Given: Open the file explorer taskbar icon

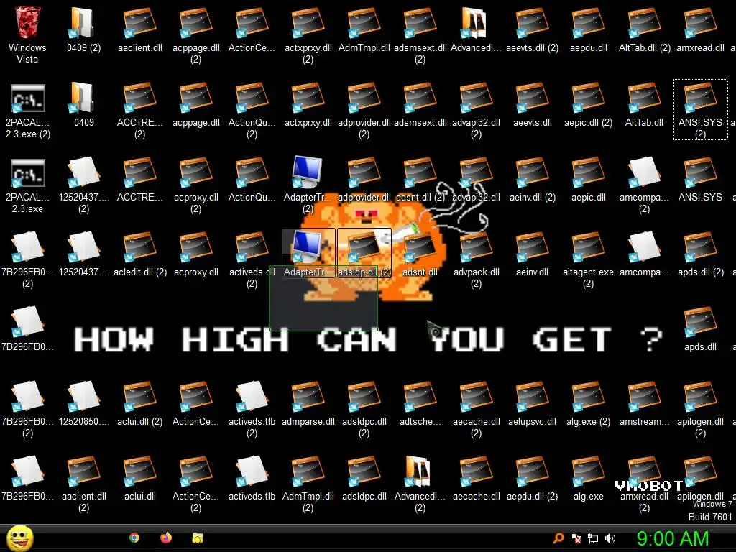Looking at the screenshot, I should (197, 538).
